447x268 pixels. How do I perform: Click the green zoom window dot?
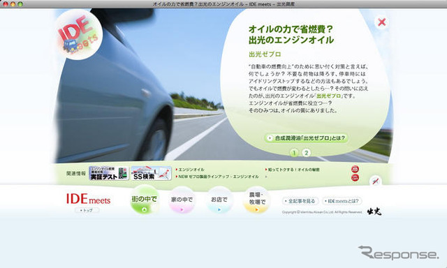point(20,4)
